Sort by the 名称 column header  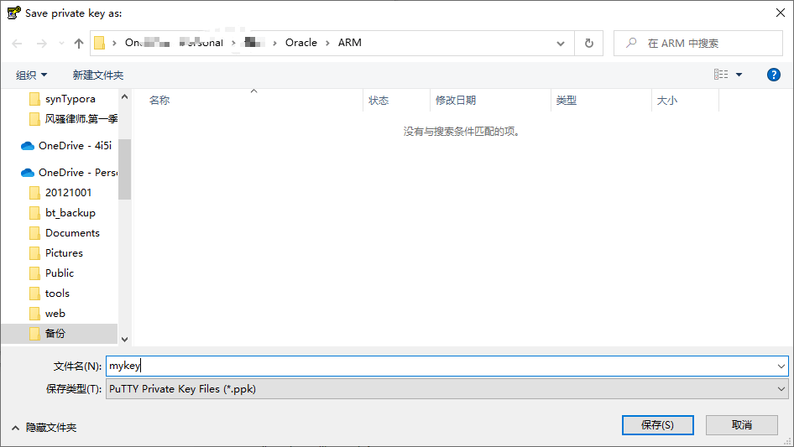click(x=159, y=101)
